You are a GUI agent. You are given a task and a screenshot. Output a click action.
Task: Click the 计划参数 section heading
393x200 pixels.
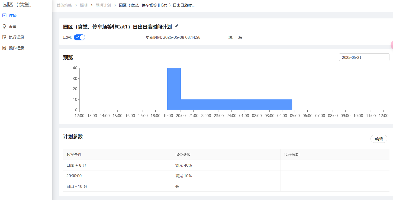73,137
